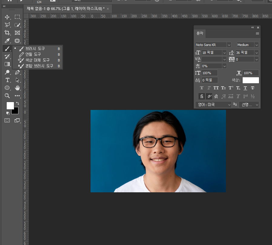This screenshot has width=272, height=245.
Task: Toggle Faux Bold text style
Action: click(201, 88)
